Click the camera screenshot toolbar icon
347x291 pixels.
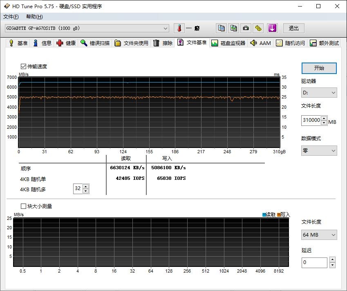(245, 28)
